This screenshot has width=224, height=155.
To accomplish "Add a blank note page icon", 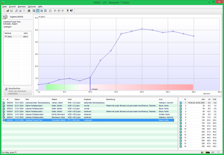I will [50, 11].
